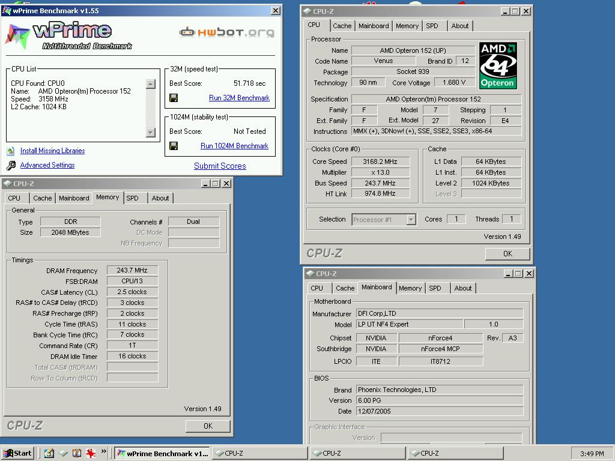Click the '51.718 sec' best score text
Image resolution: width=615 pixels, height=461 pixels.
pyautogui.click(x=249, y=83)
